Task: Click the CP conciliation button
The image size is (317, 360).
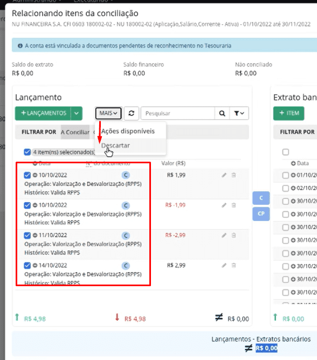Action: pyautogui.click(x=261, y=214)
